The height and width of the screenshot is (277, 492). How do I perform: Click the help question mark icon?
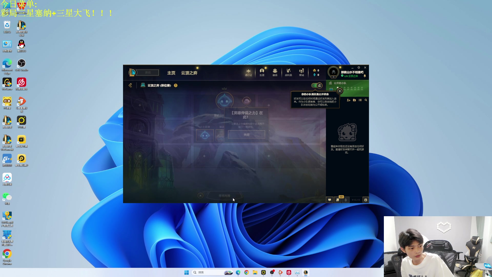pyautogui.click(x=176, y=85)
